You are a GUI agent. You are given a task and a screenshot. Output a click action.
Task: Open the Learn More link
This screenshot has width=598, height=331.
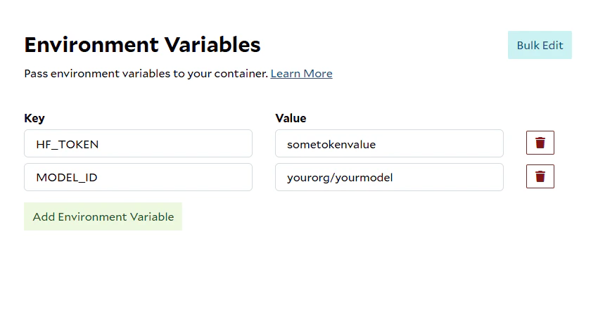pos(301,73)
